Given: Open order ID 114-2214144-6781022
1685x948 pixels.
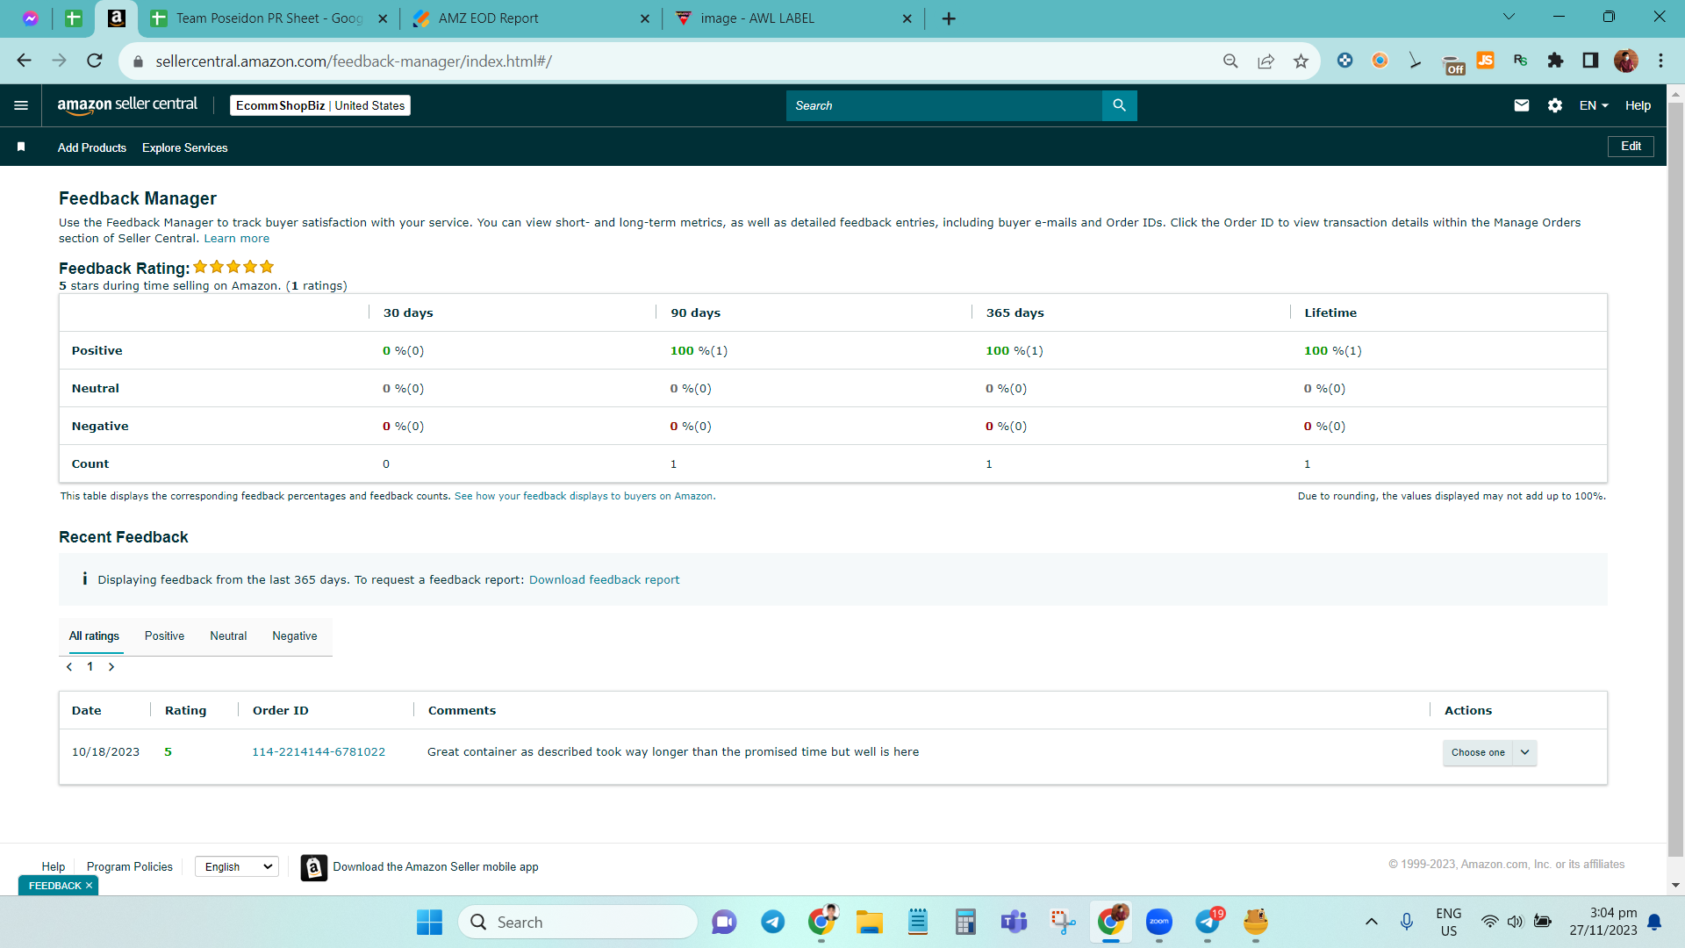Looking at the screenshot, I should (319, 752).
